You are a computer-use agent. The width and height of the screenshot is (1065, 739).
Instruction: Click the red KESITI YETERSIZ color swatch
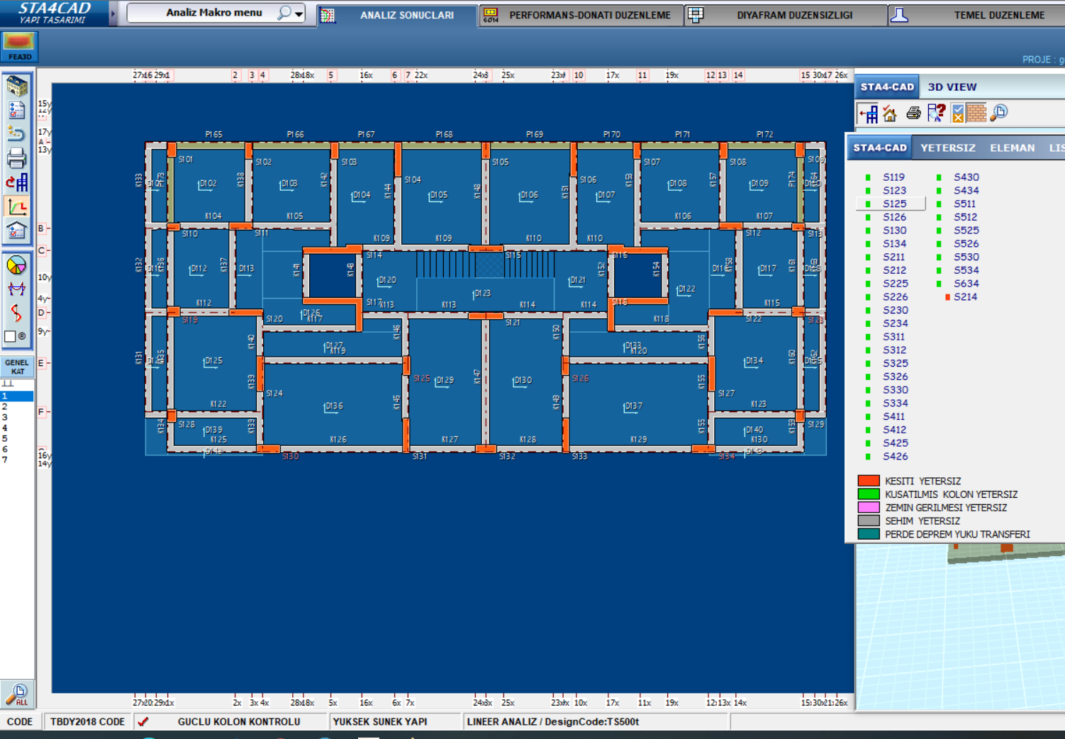[868, 481]
